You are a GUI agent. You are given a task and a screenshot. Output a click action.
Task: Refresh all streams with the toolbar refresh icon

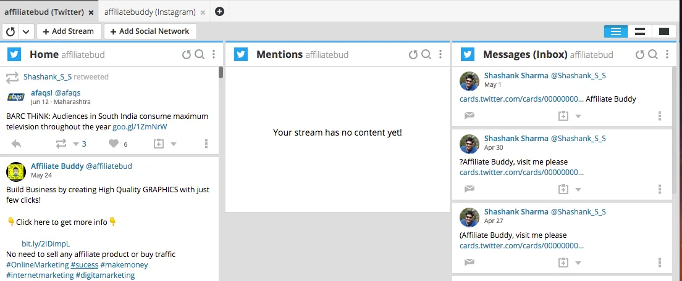pos(11,31)
